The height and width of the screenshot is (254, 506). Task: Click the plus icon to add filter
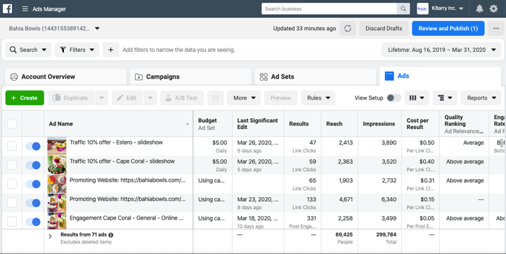point(111,50)
